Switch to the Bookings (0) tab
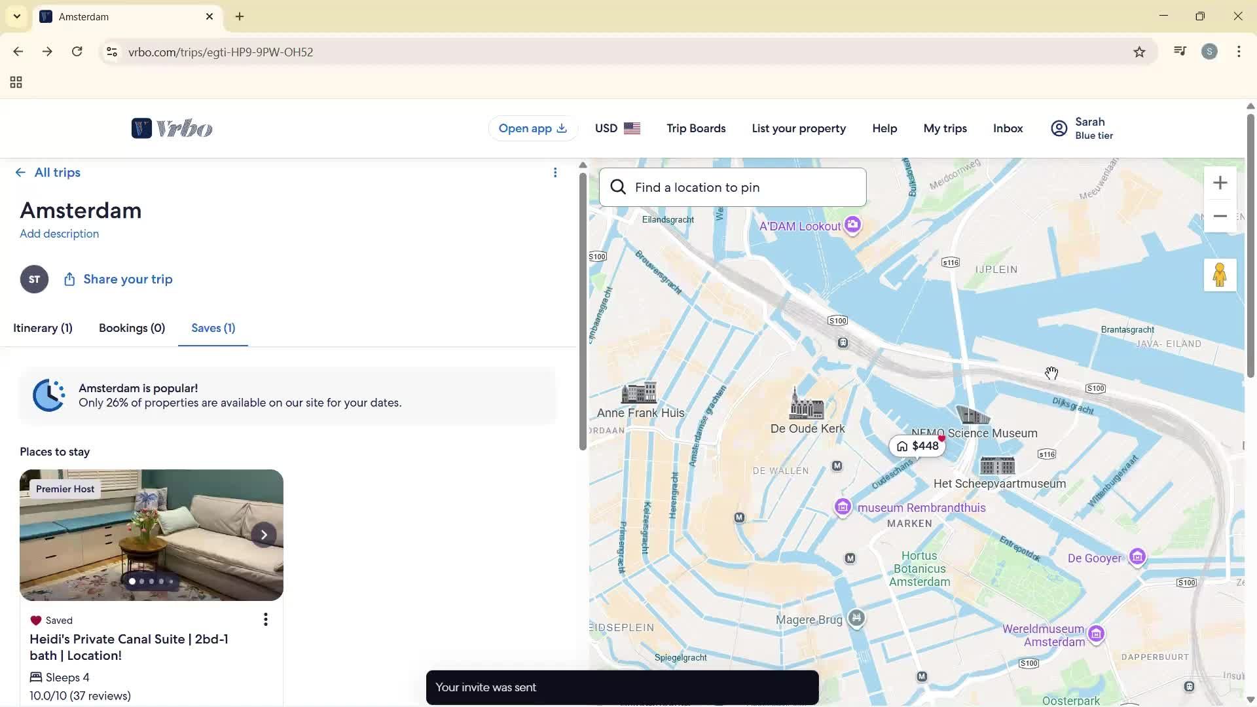 coord(131,328)
